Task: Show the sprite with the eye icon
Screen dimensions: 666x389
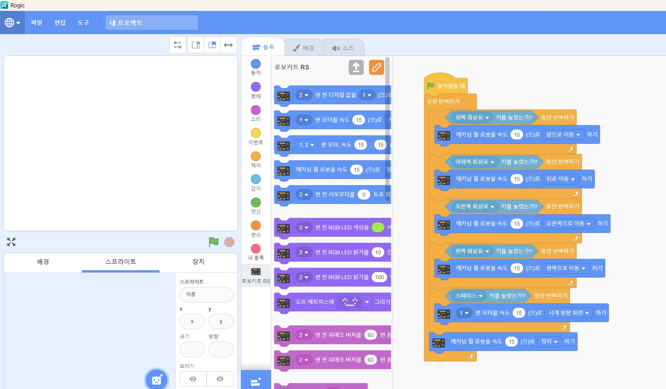Action: click(193, 379)
